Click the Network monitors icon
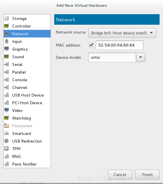The image size is (163, 184). click(x=7, y=34)
